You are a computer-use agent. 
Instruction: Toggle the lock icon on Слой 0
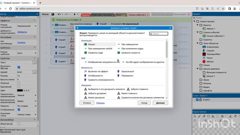click(200, 100)
